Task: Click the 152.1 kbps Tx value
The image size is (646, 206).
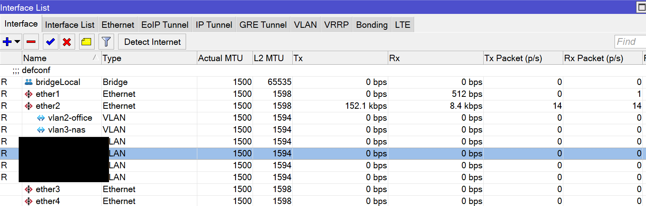Action: click(x=366, y=106)
